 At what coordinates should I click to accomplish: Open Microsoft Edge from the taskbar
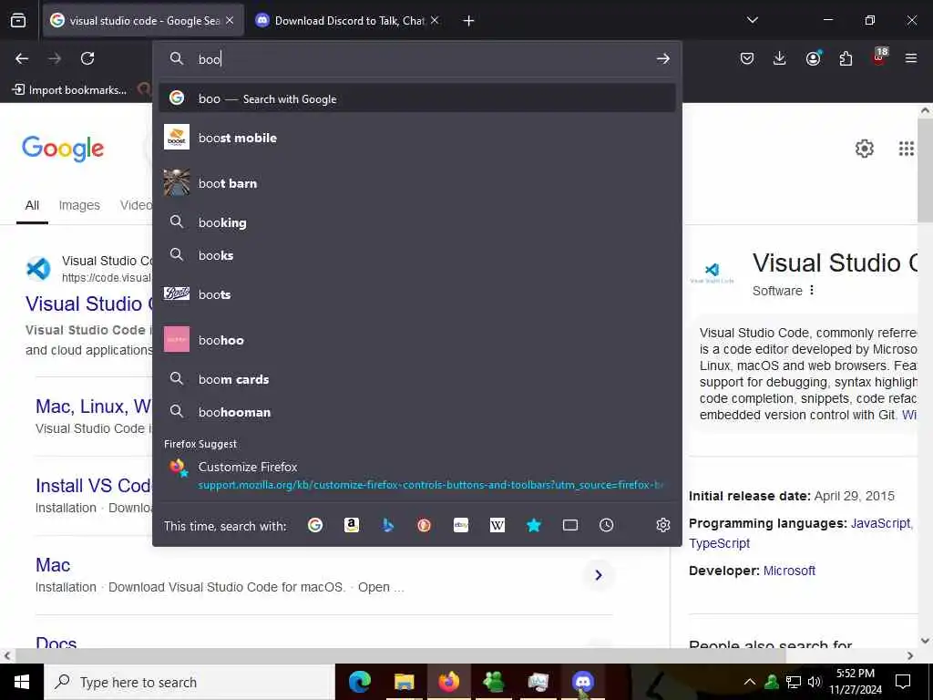[x=359, y=682]
